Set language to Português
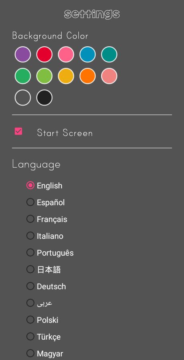Screen dimensions: 184x360 (50, 252)
